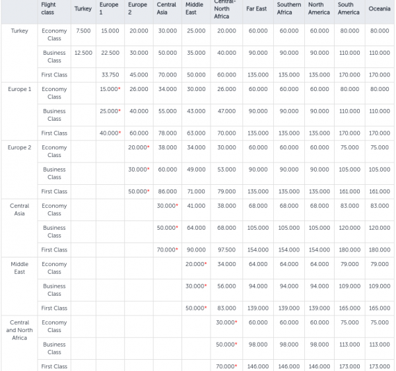Click the 7.500 miles cell
Viewport: 396px width, 371px height.
click(83, 31)
